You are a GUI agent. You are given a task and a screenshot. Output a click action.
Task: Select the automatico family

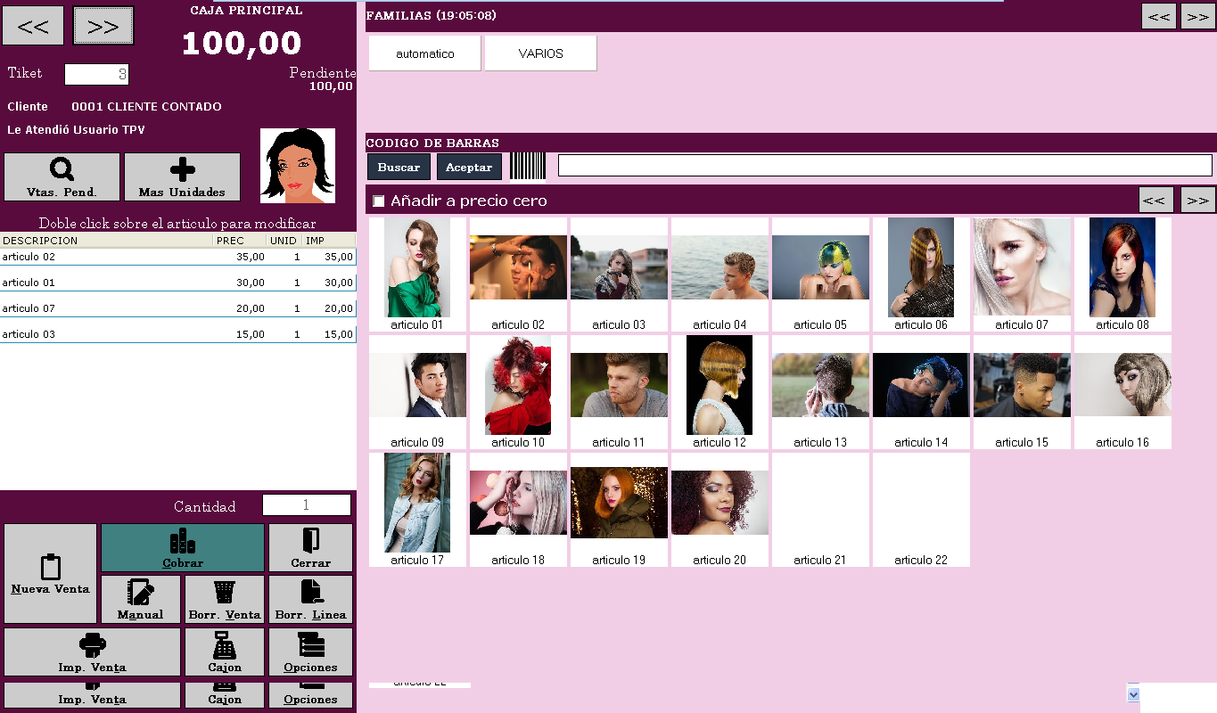point(425,53)
